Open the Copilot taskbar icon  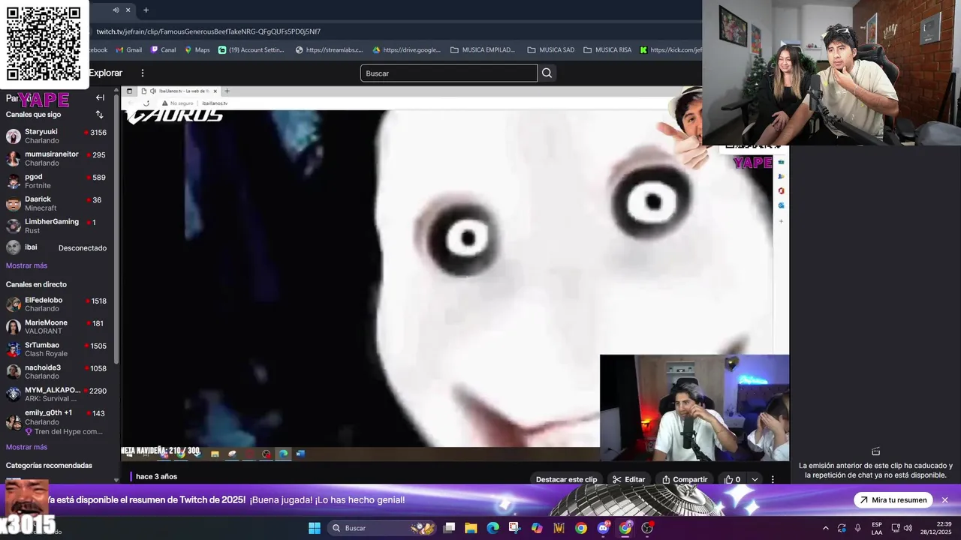pyautogui.click(x=537, y=528)
